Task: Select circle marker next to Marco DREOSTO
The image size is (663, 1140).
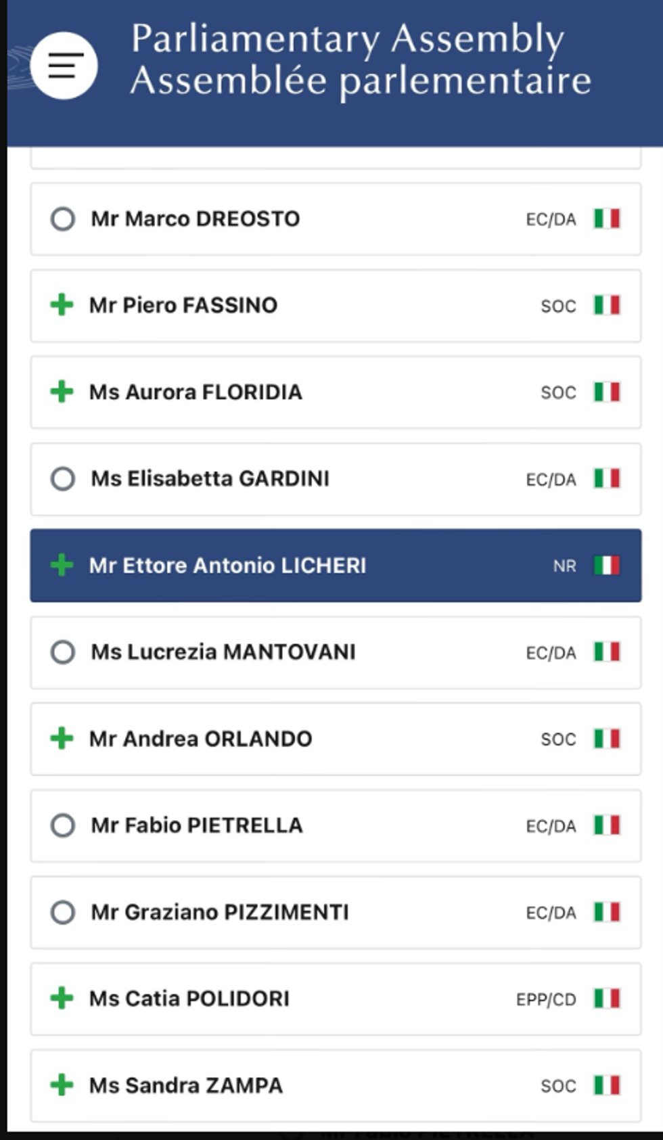Action: tap(63, 219)
